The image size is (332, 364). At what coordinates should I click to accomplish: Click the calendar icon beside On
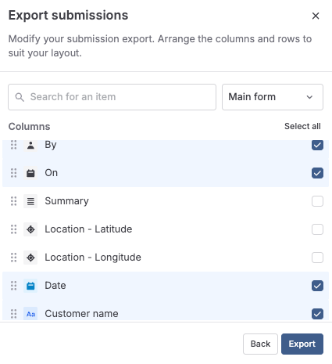coord(30,173)
